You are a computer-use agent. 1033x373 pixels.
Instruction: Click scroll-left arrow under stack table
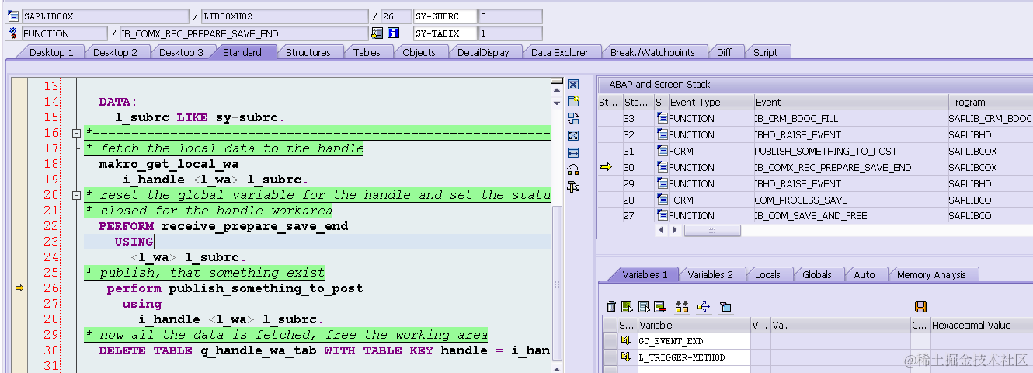[662, 231]
